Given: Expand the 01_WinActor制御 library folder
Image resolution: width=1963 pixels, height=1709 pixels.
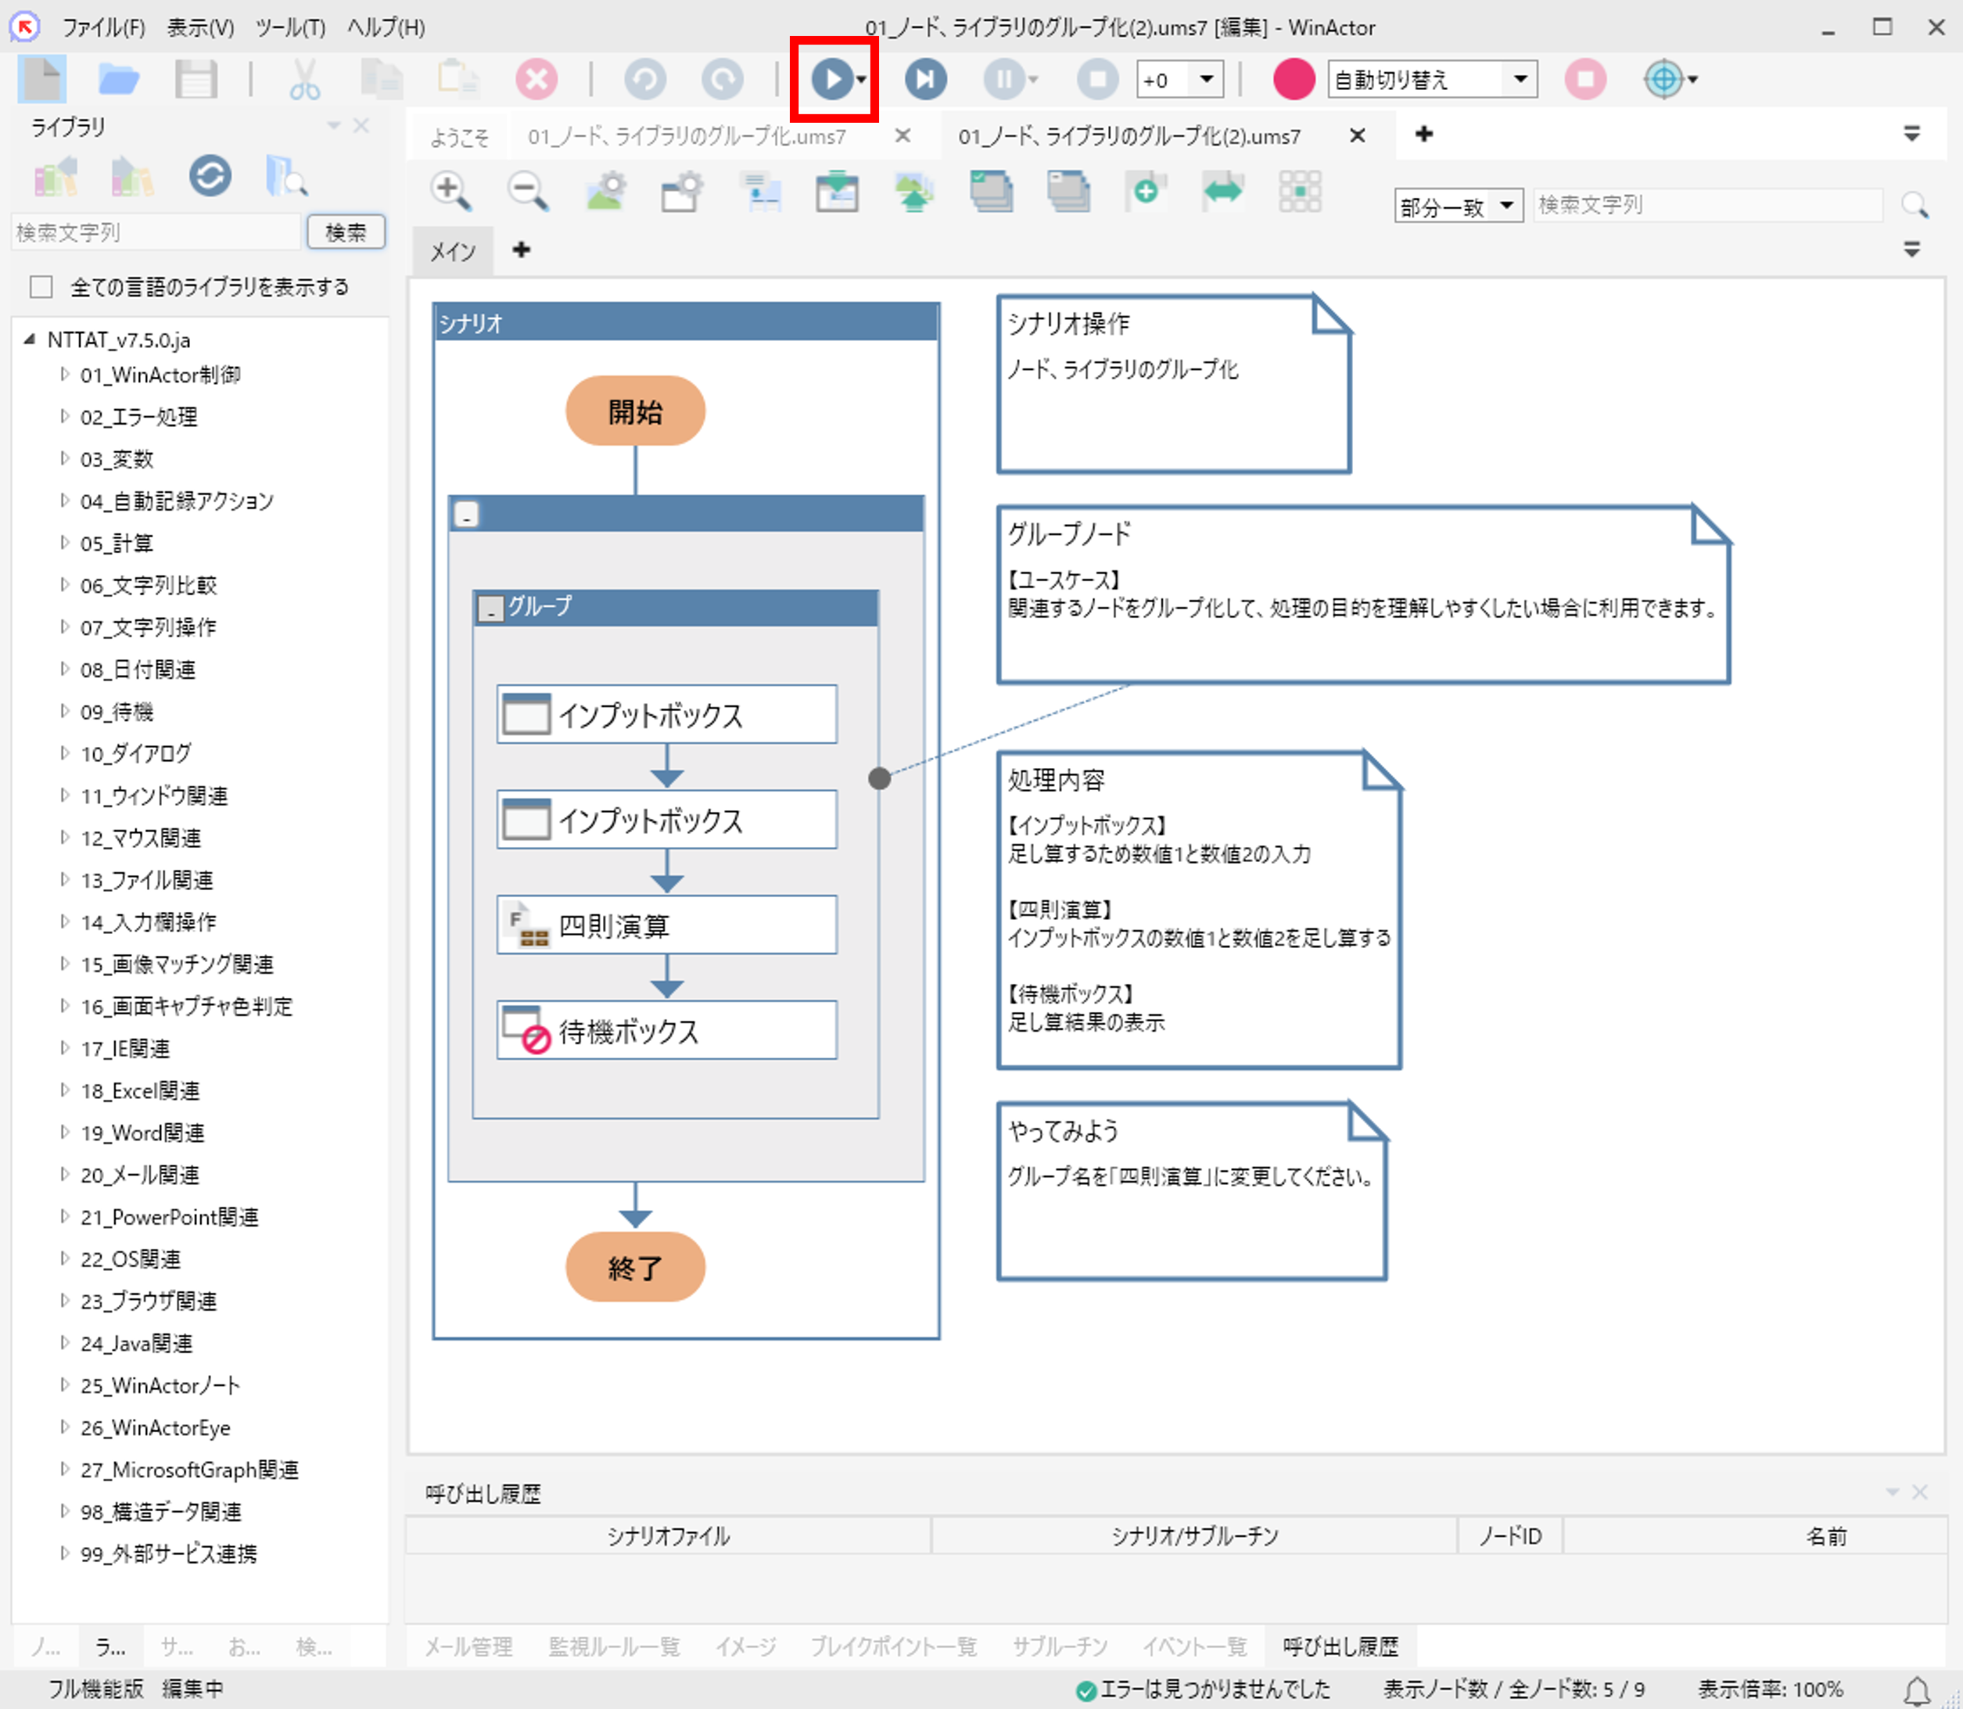Looking at the screenshot, I should pos(65,374).
